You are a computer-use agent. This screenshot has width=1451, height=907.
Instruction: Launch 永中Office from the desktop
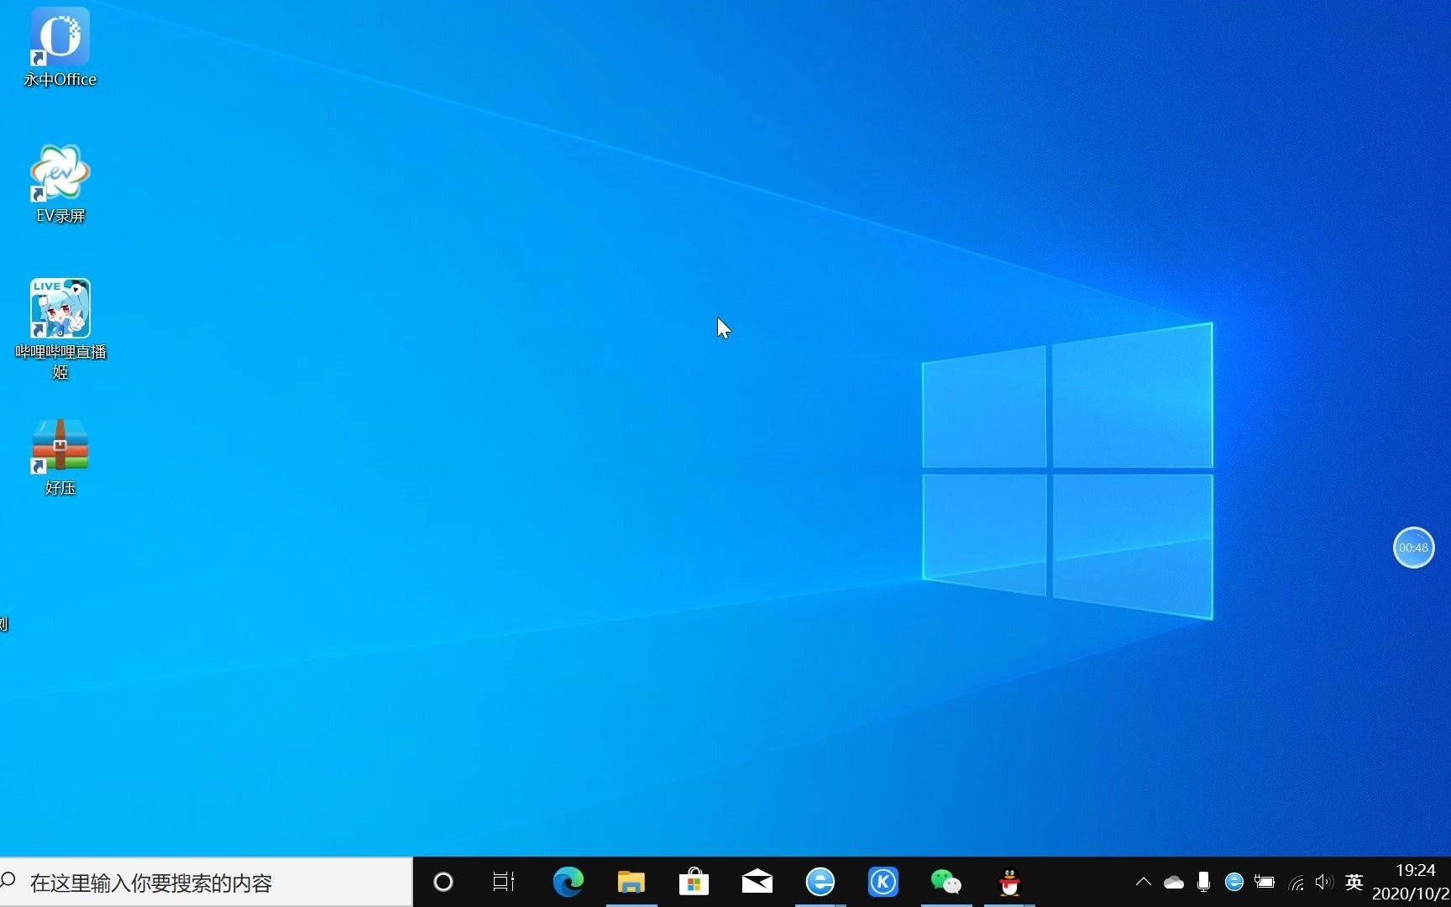coord(59,38)
